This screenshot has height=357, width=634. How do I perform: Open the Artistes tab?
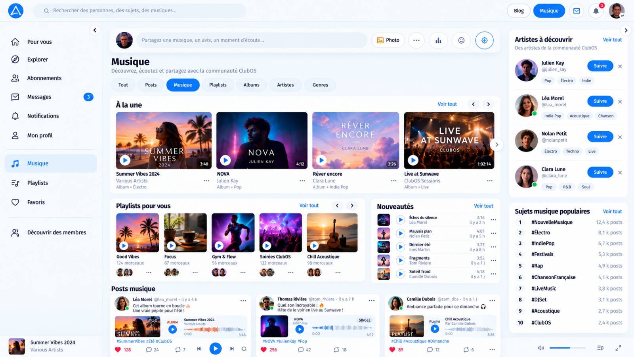[x=285, y=85]
